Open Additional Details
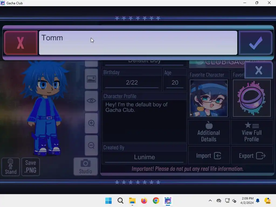 [209, 132]
